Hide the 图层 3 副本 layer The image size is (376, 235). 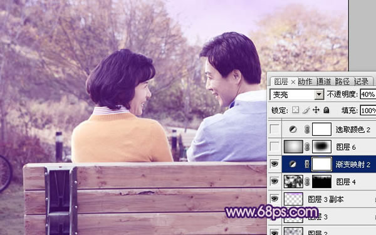[274, 199]
